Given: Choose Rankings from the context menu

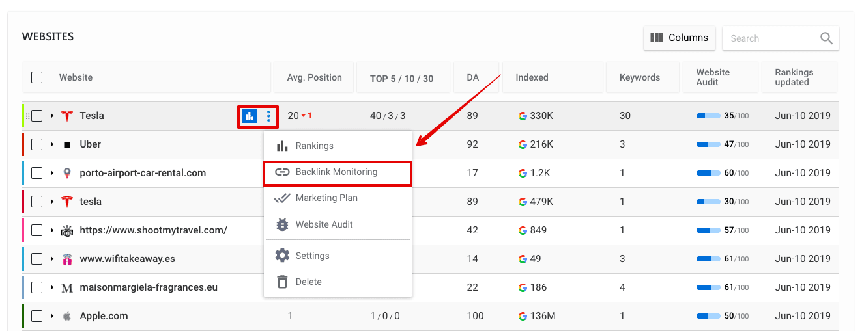Looking at the screenshot, I should (338, 146).
